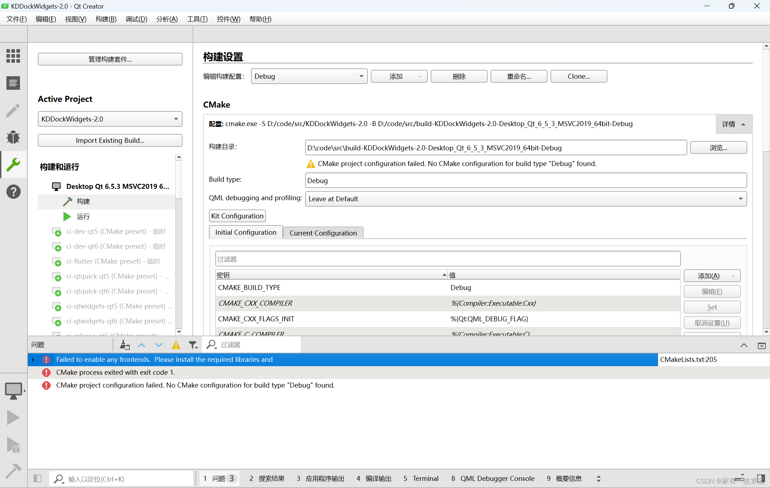Open the Active Project dropdown

(110, 119)
